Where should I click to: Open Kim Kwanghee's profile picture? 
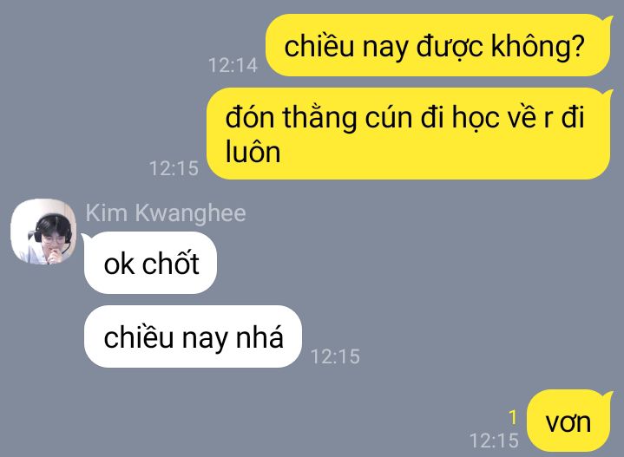point(43,232)
